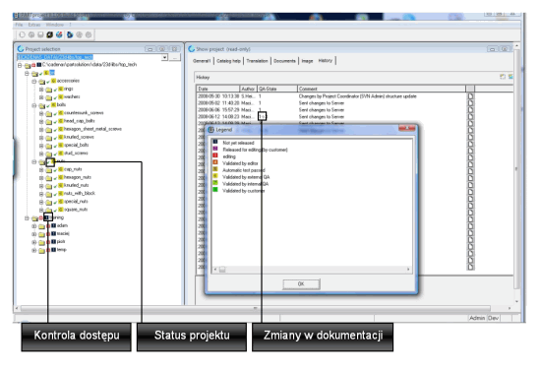Switch to the Translation tab
The width and height of the screenshot is (541, 370).
point(257,61)
